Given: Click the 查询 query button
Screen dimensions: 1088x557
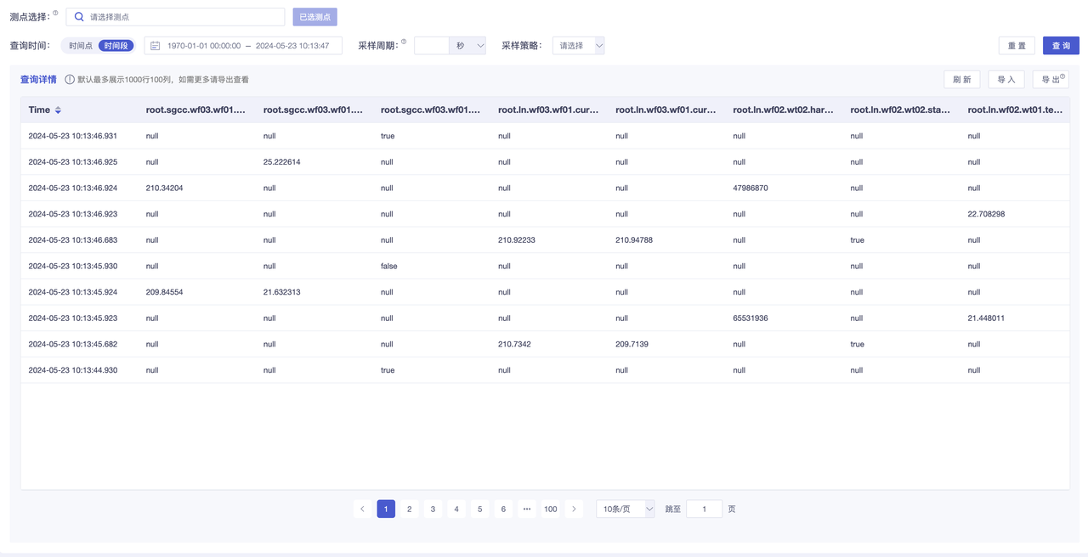Looking at the screenshot, I should (1061, 46).
